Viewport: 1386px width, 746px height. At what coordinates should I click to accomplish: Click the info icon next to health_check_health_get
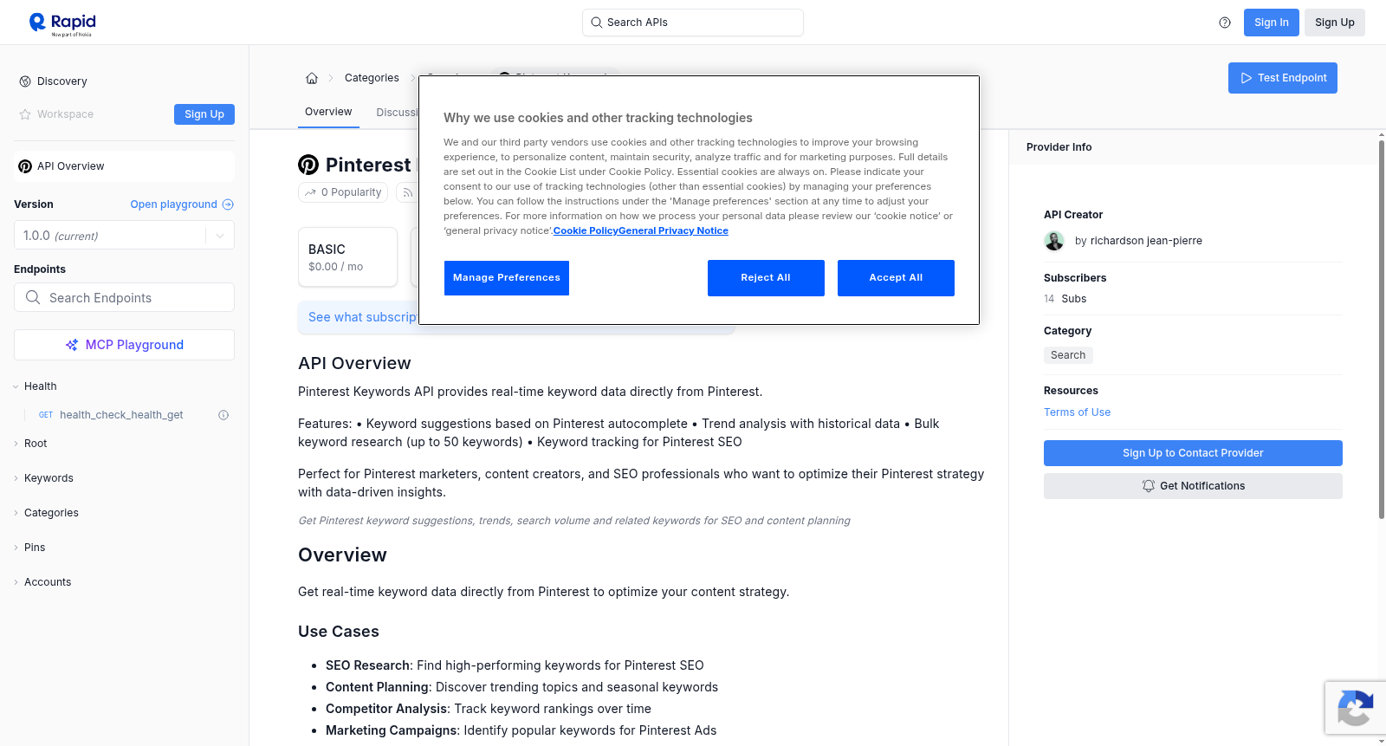point(223,415)
